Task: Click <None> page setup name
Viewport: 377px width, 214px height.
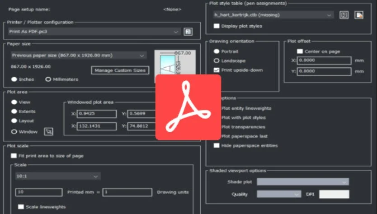Action: coord(172,9)
